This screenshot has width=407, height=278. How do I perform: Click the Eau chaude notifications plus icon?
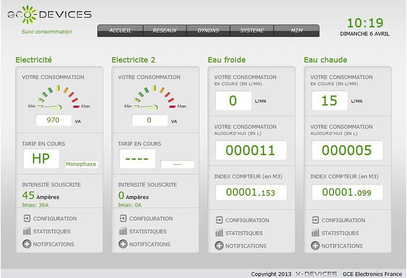[x=315, y=246]
